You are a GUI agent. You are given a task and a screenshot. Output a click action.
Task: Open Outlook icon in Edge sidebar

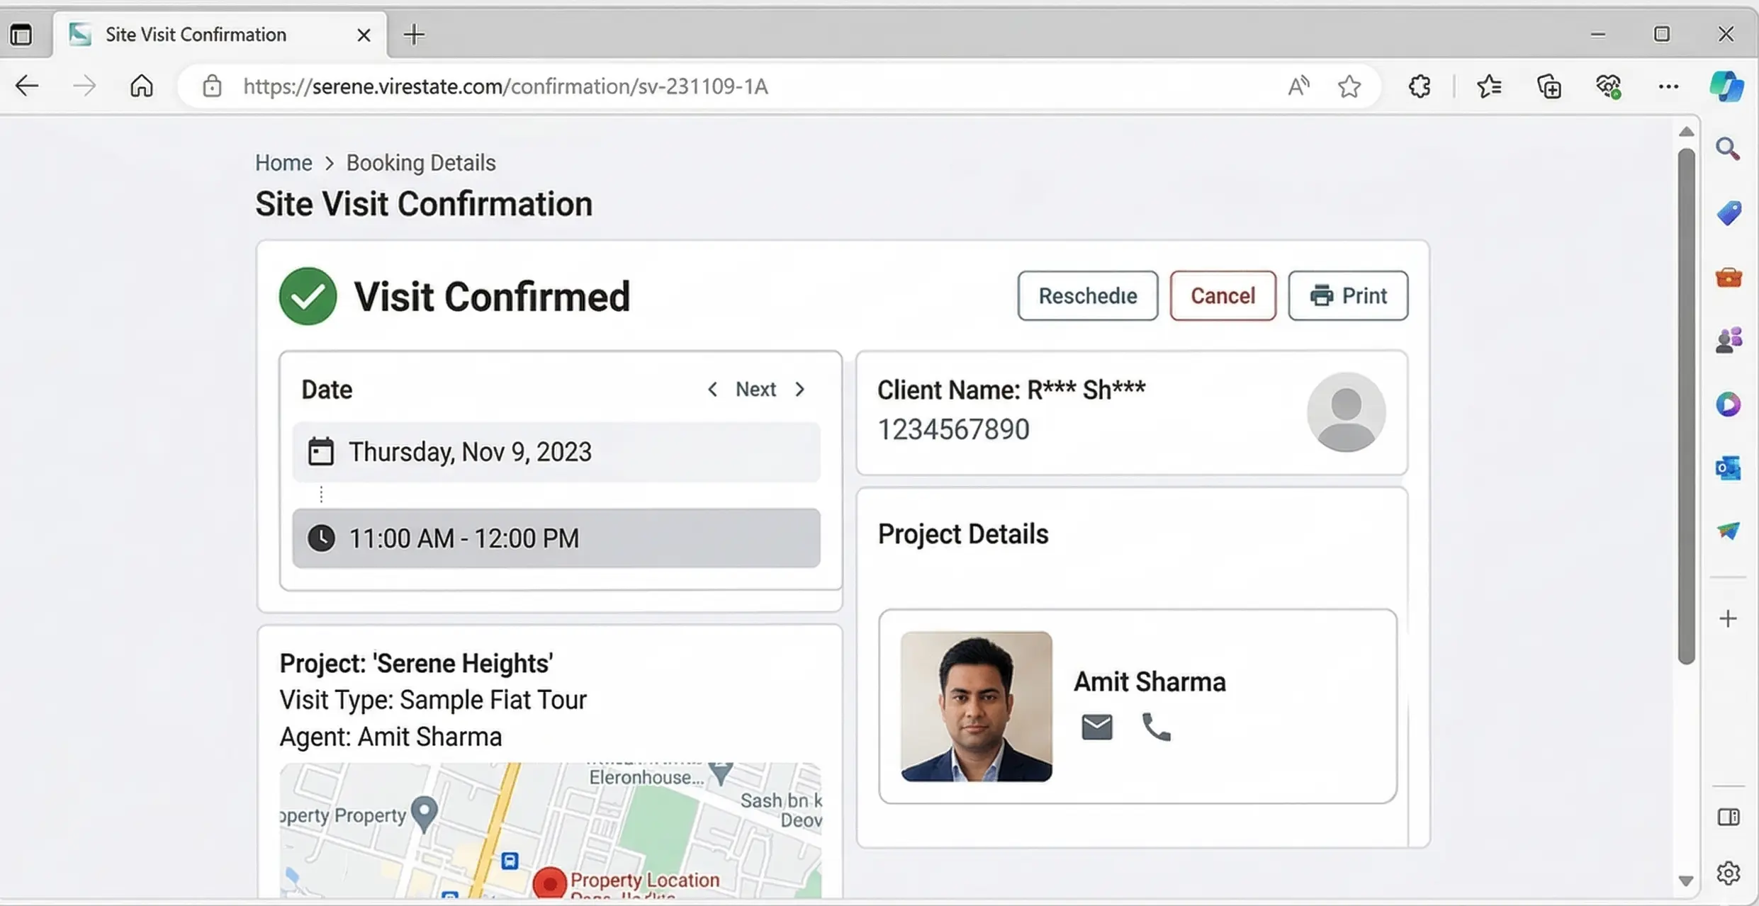click(1728, 468)
